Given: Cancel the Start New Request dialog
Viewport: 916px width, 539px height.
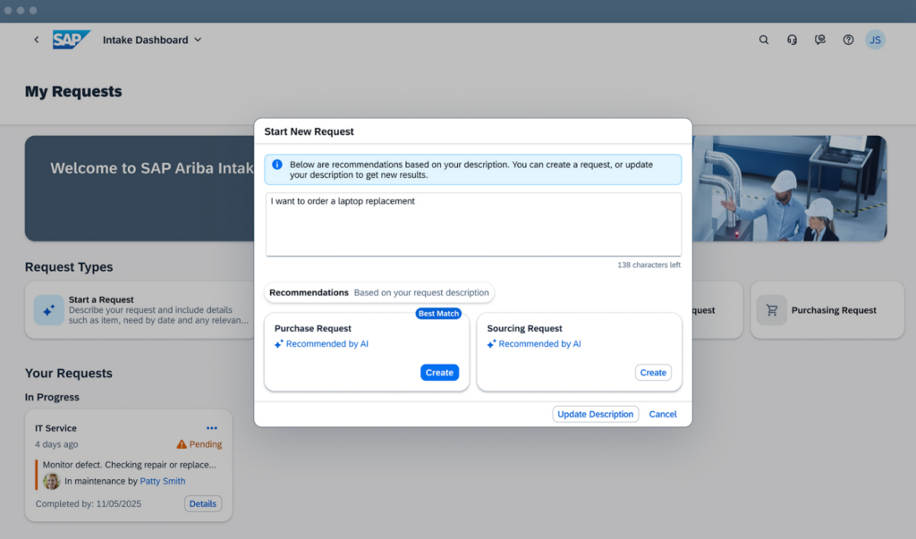Looking at the screenshot, I should pyautogui.click(x=663, y=414).
